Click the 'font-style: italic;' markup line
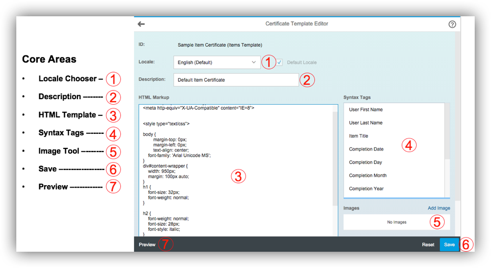The height and width of the screenshot is (268, 491). point(164,229)
